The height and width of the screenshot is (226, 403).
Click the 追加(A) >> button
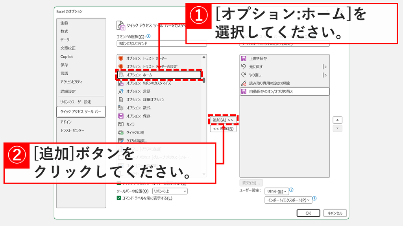(x=223, y=120)
